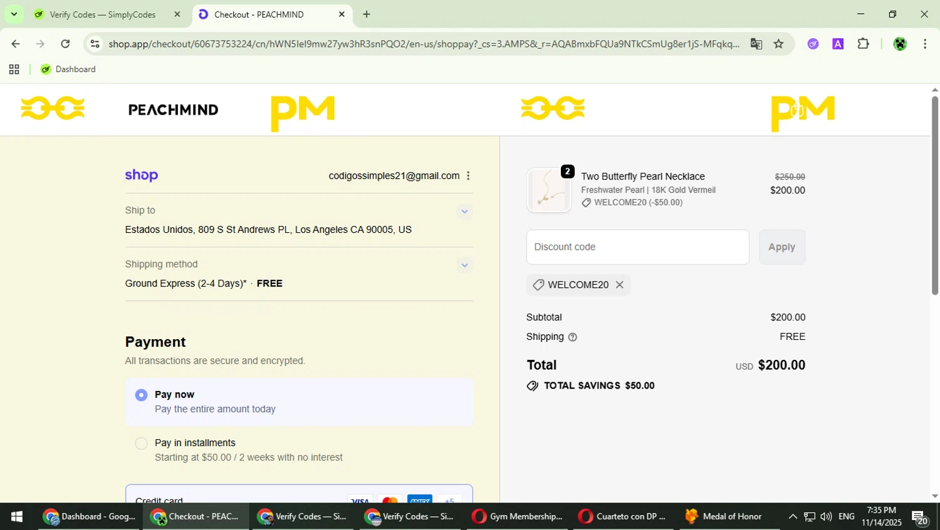Screen dimensions: 940x530
Task: Bookmark this page with the star icon
Action: click(778, 44)
